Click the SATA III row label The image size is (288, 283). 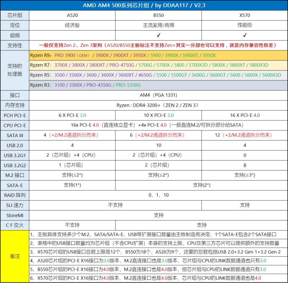(15, 135)
